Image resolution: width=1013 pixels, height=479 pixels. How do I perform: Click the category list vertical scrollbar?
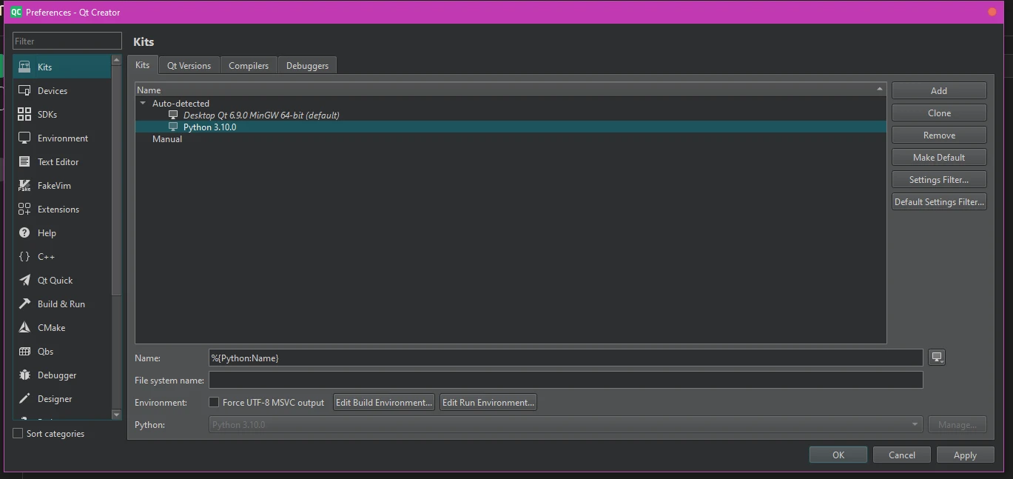(x=116, y=181)
